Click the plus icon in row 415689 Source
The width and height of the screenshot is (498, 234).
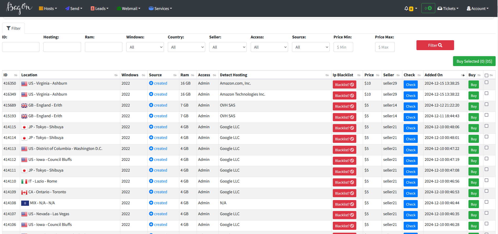(151, 105)
